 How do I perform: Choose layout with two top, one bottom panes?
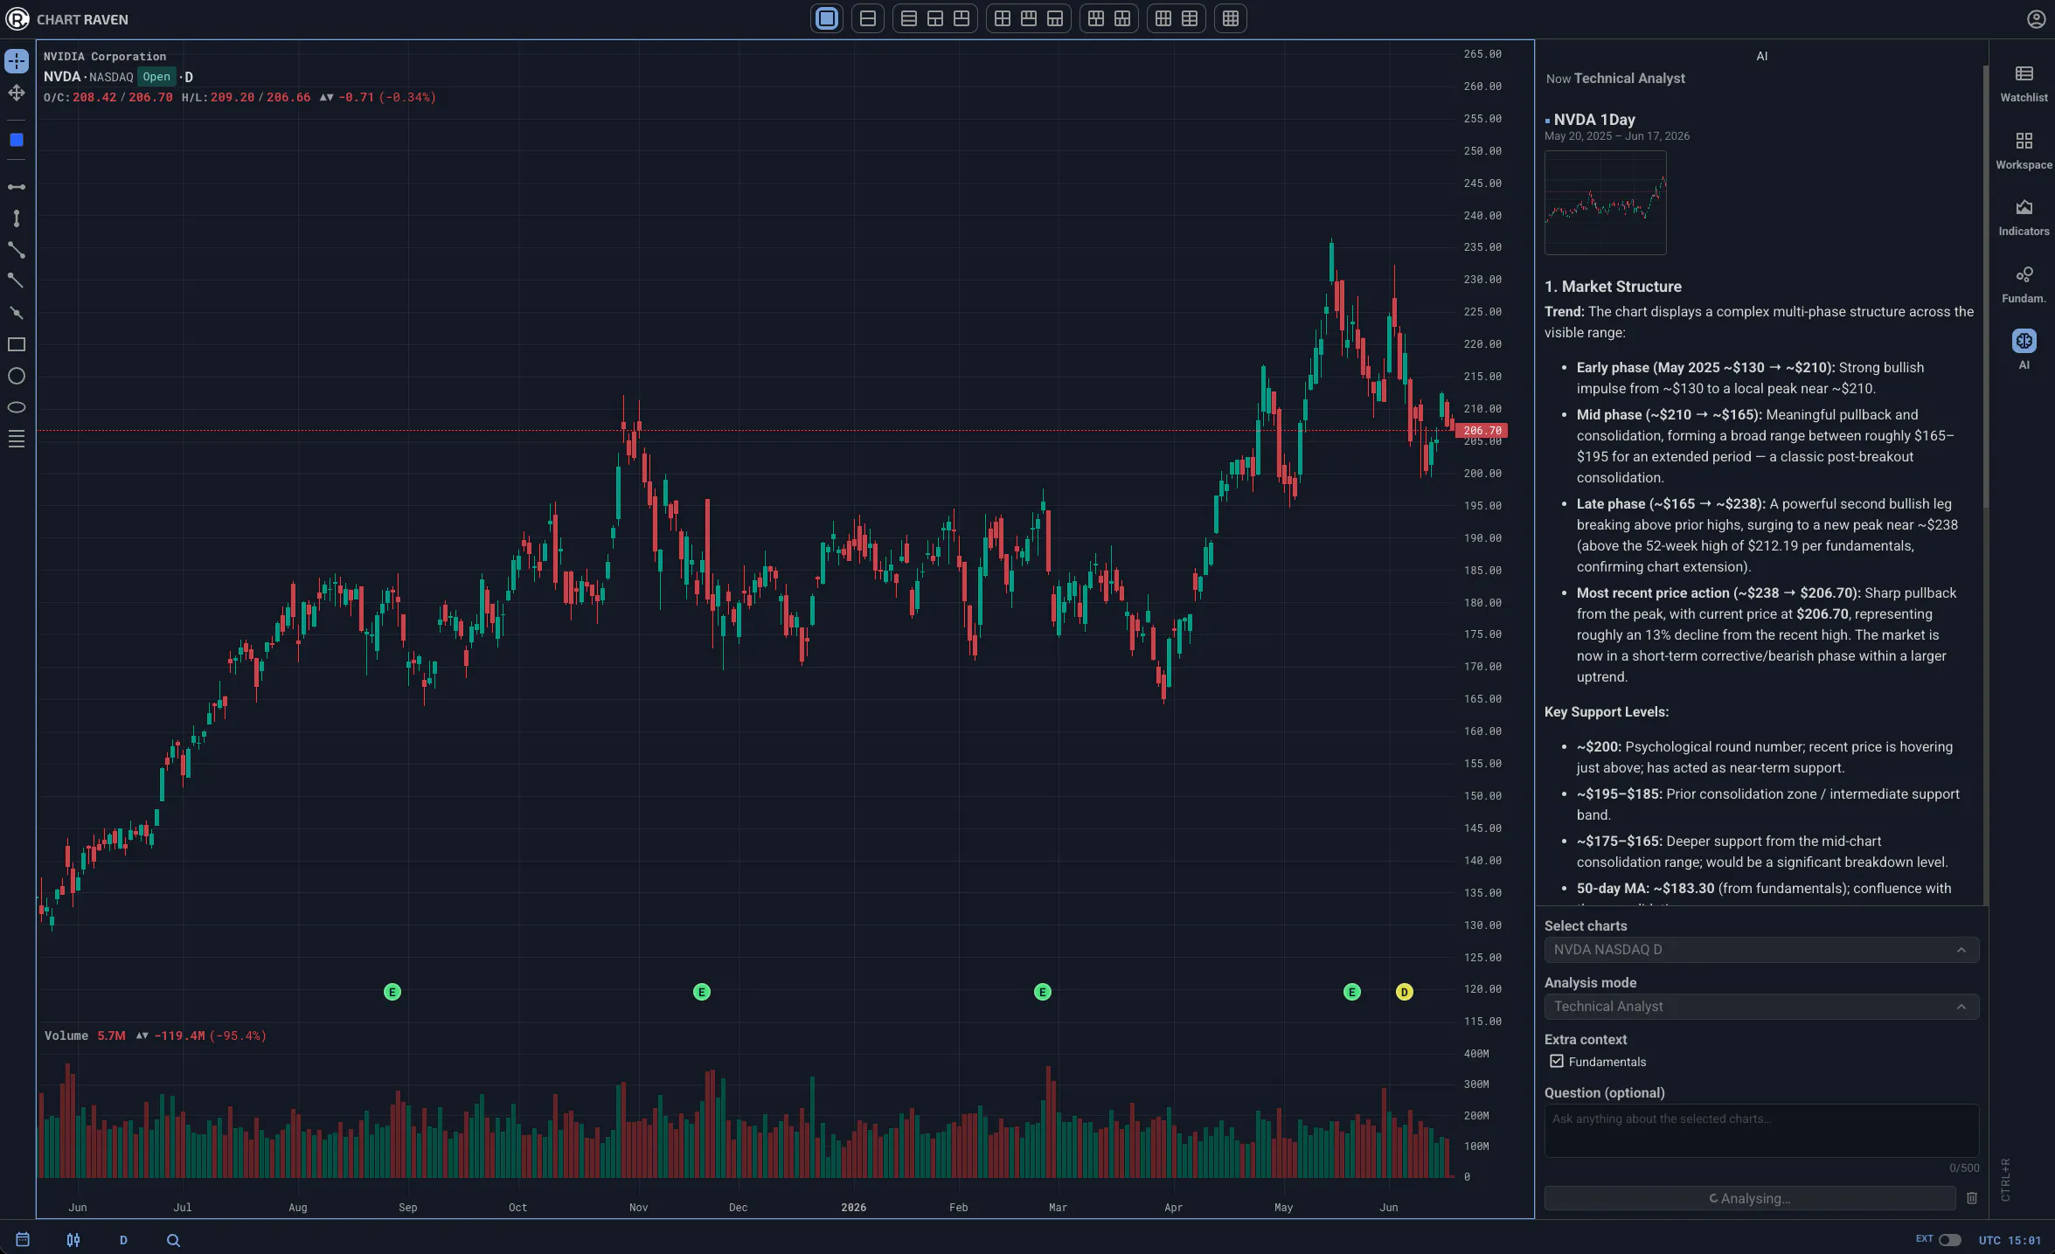click(x=962, y=18)
